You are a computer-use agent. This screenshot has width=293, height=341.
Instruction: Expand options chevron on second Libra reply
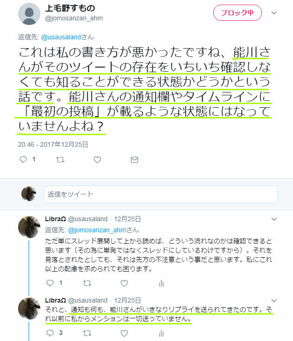tap(274, 300)
